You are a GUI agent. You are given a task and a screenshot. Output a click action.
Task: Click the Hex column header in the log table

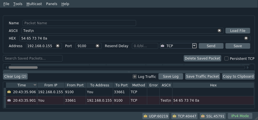pyautogui.click(x=213, y=85)
